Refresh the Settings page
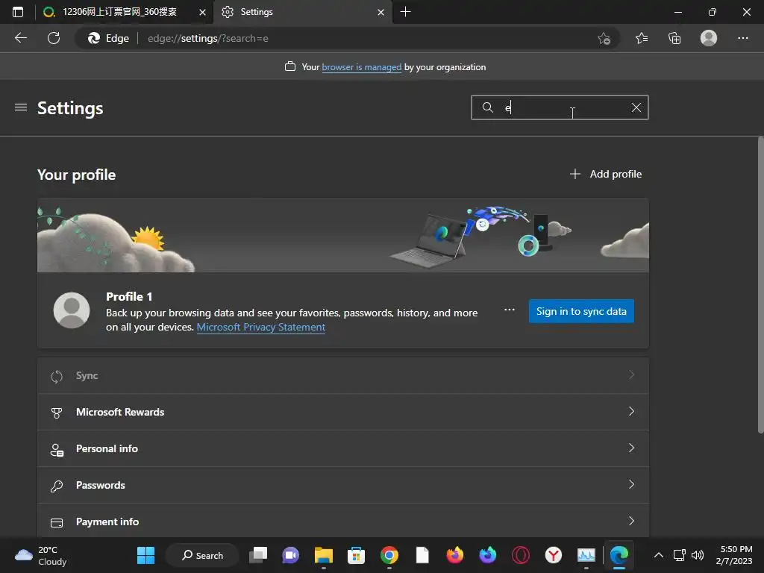Screen dimensions: 764x573 [54, 38]
